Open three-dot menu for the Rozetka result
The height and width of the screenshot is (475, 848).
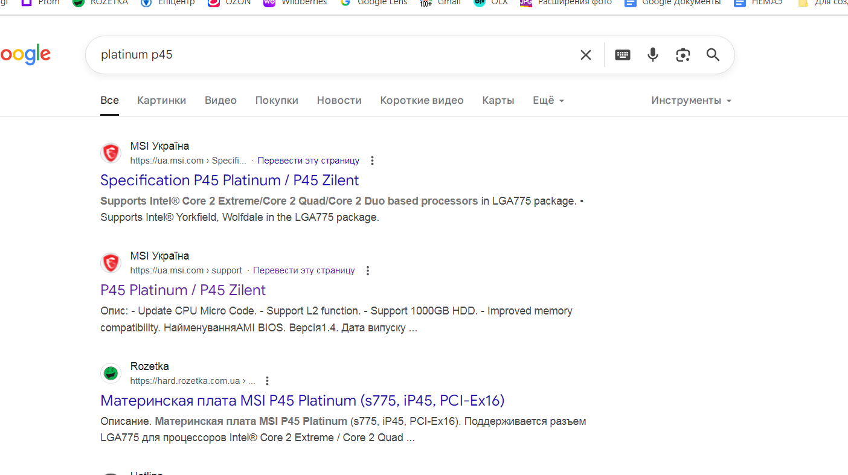(267, 381)
